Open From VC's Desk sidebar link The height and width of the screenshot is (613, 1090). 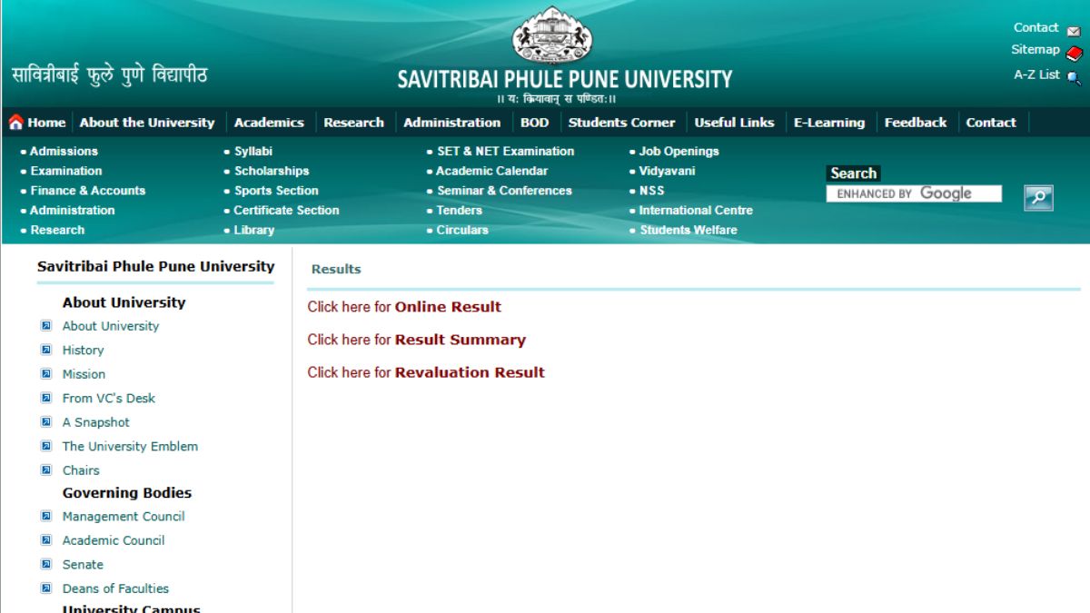(x=109, y=398)
